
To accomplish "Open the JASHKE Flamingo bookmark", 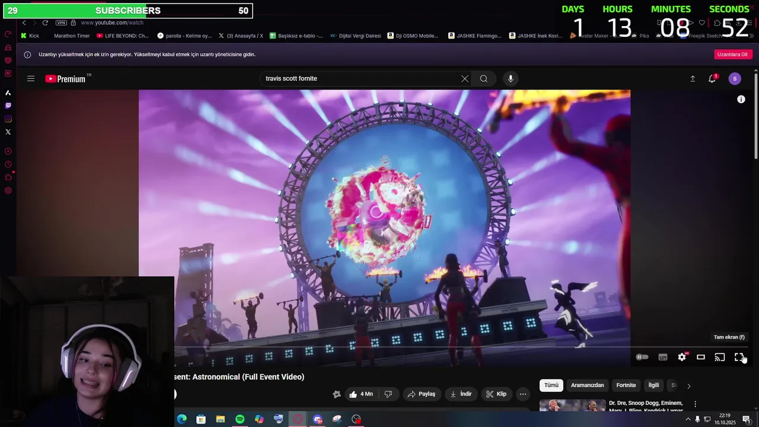I will [x=475, y=36].
